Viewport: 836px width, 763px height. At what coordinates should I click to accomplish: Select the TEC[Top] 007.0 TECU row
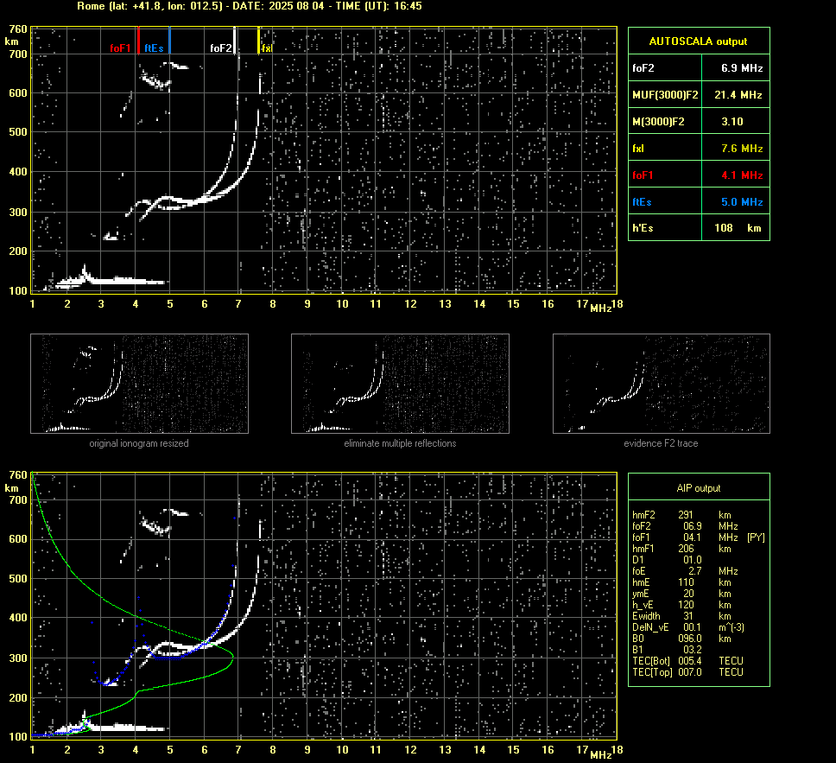pyautogui.click(x=687, y=671)
